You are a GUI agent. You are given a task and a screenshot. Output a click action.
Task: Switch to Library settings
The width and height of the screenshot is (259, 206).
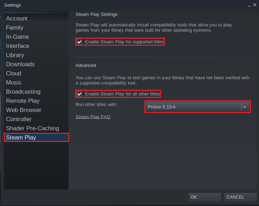point(15,55)
